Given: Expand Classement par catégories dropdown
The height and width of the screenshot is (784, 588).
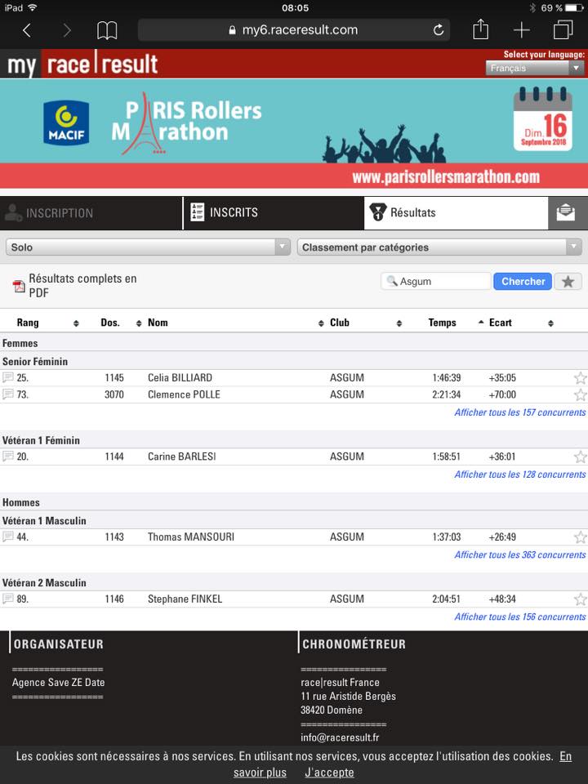Looking at the screenshot, I should [439, 247].
